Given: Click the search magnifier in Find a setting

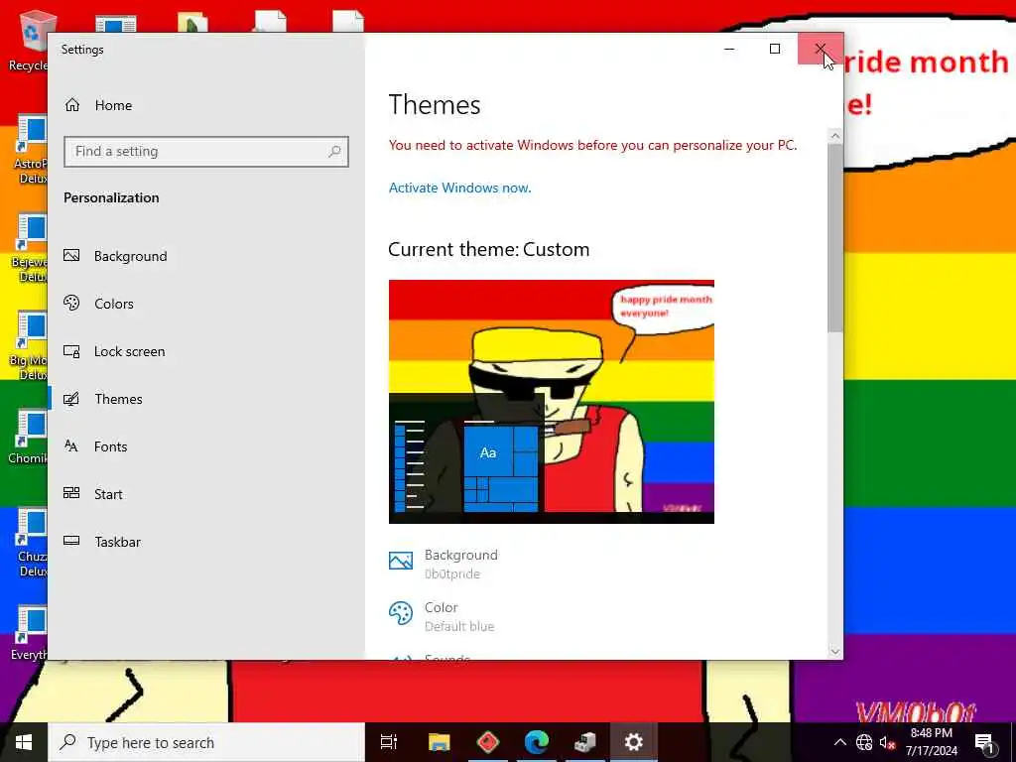Looking at the screenshot, I should point(334,152).
